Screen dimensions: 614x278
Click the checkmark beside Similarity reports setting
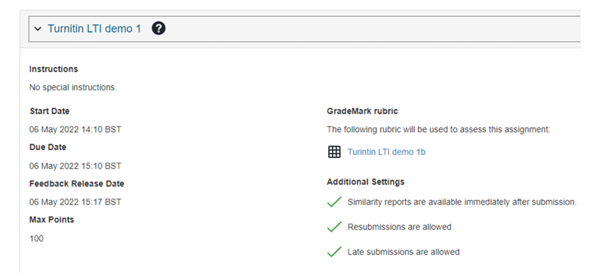click(334, 202)
